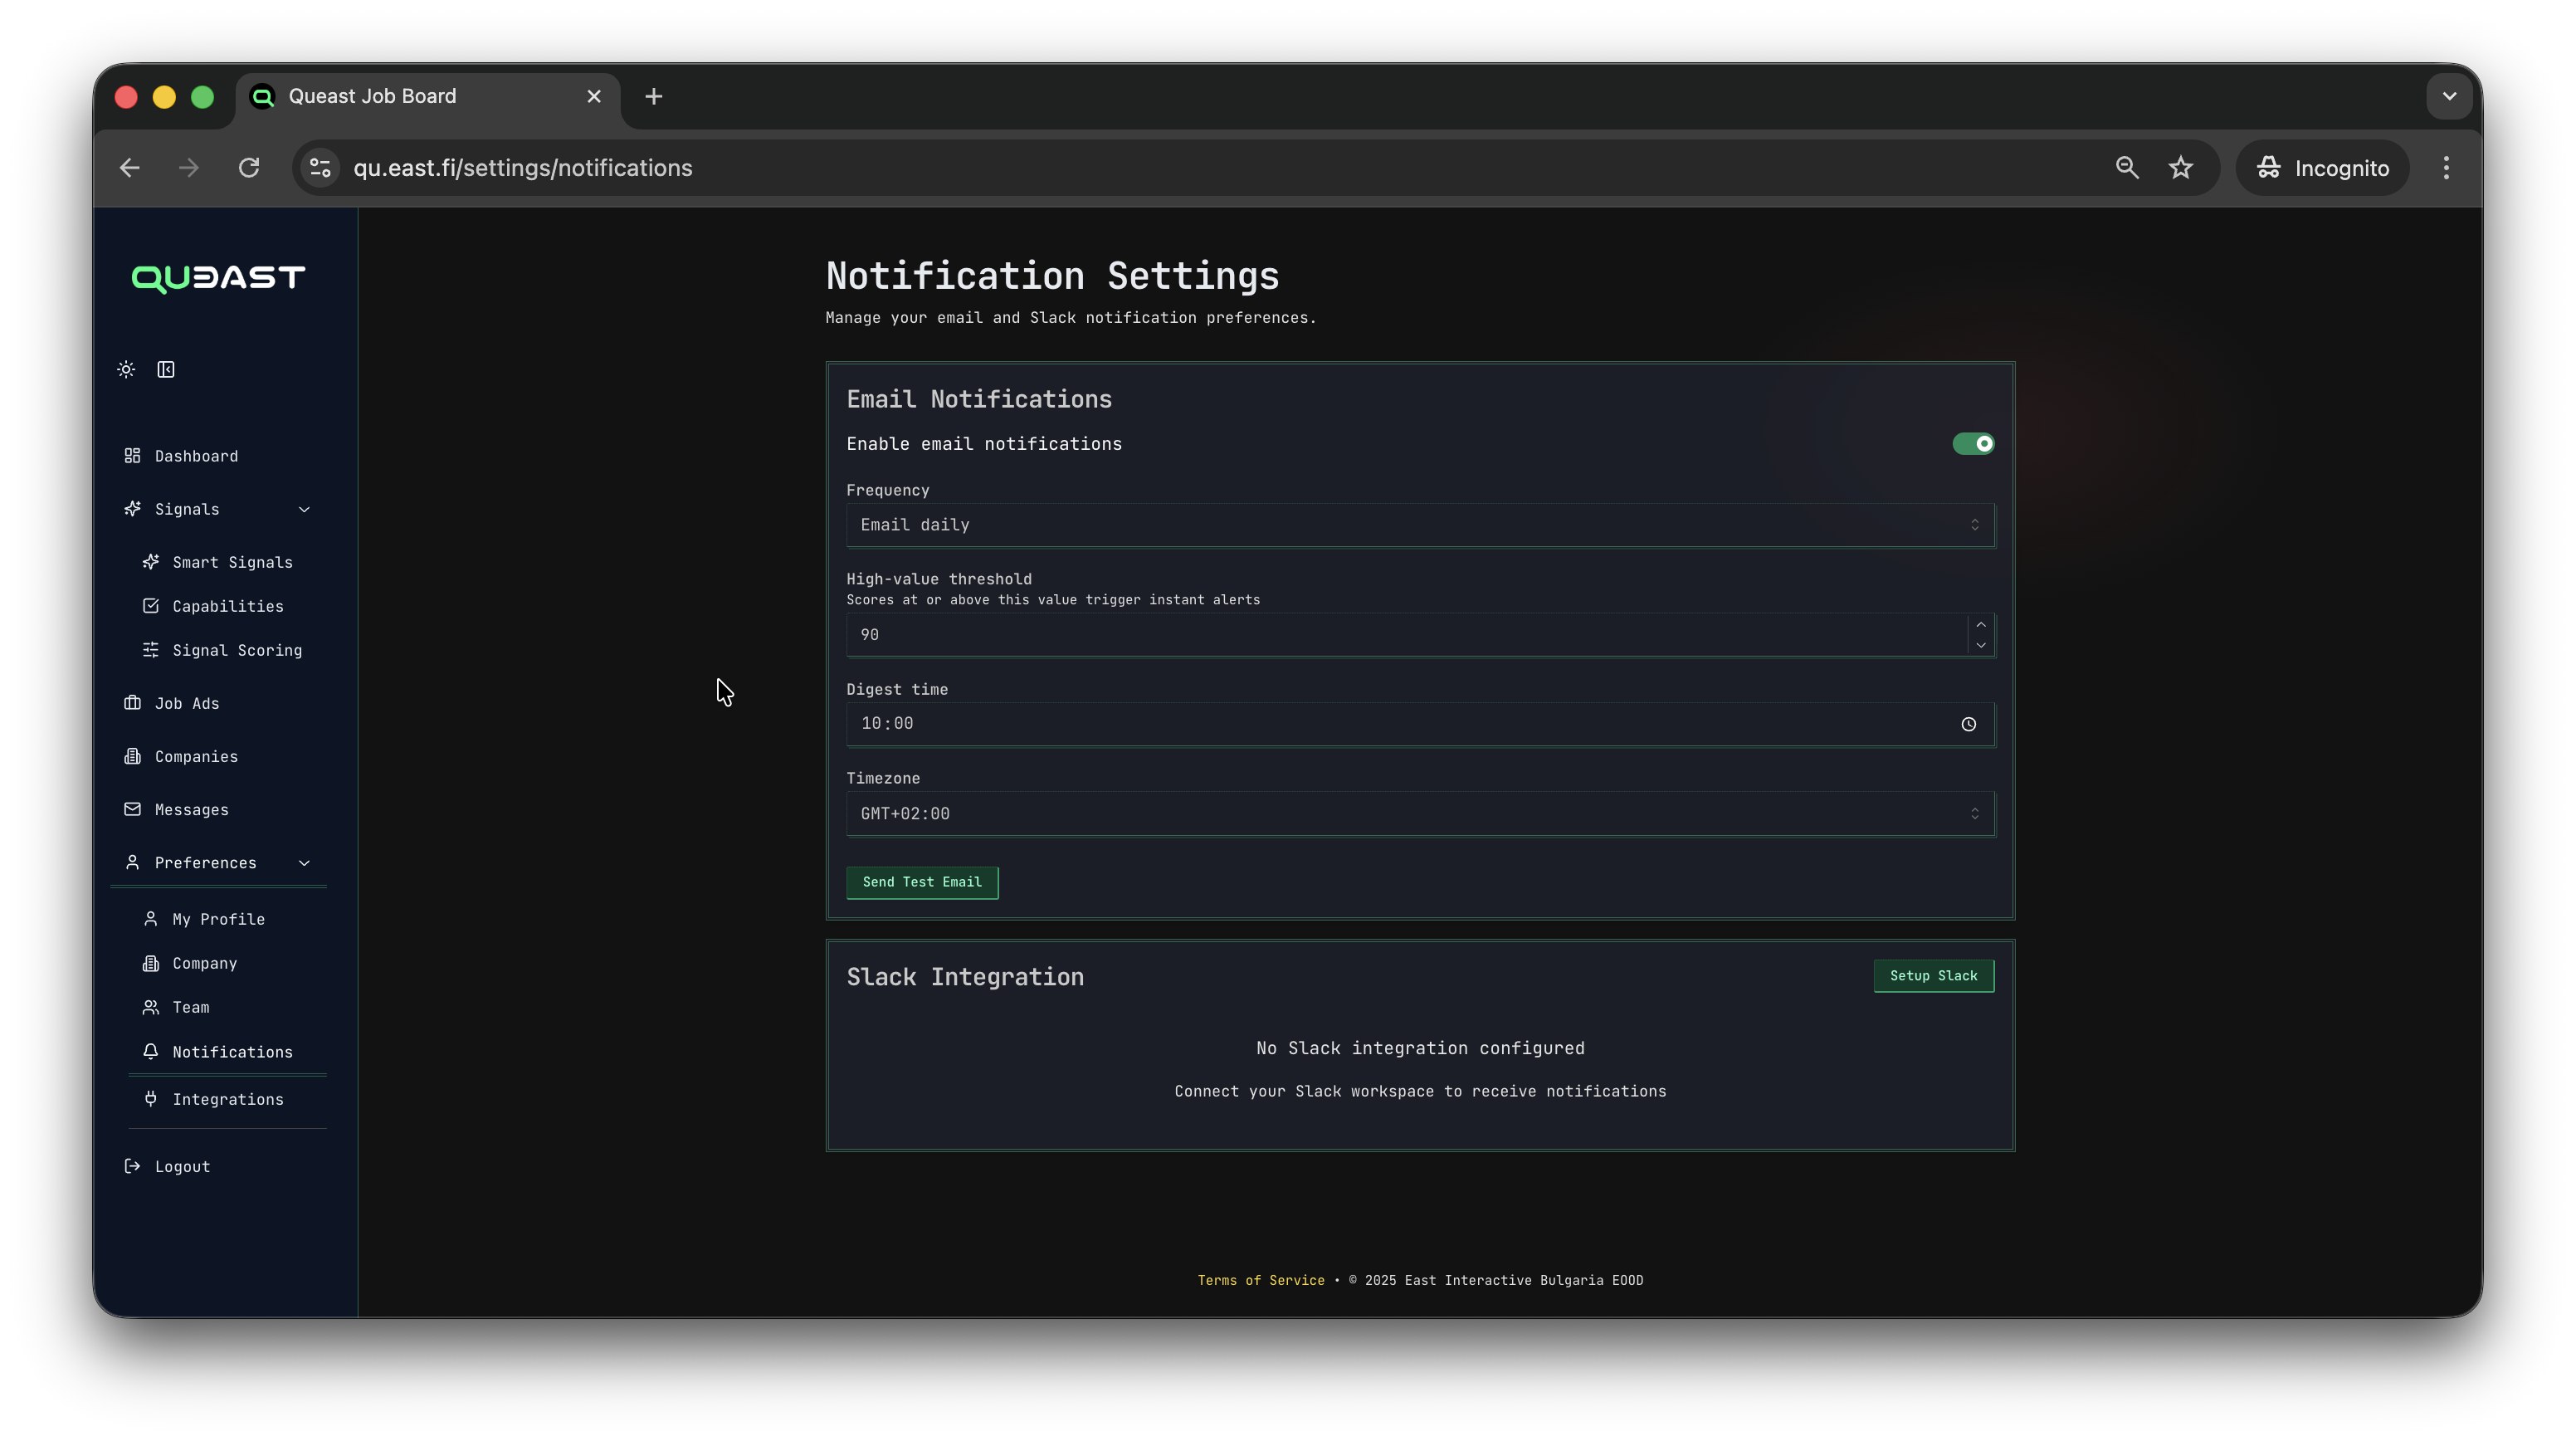Click the incognito mode indicator
Image resolution: width=2576 pixels, height=1441 pixels.
(2322, 167)
